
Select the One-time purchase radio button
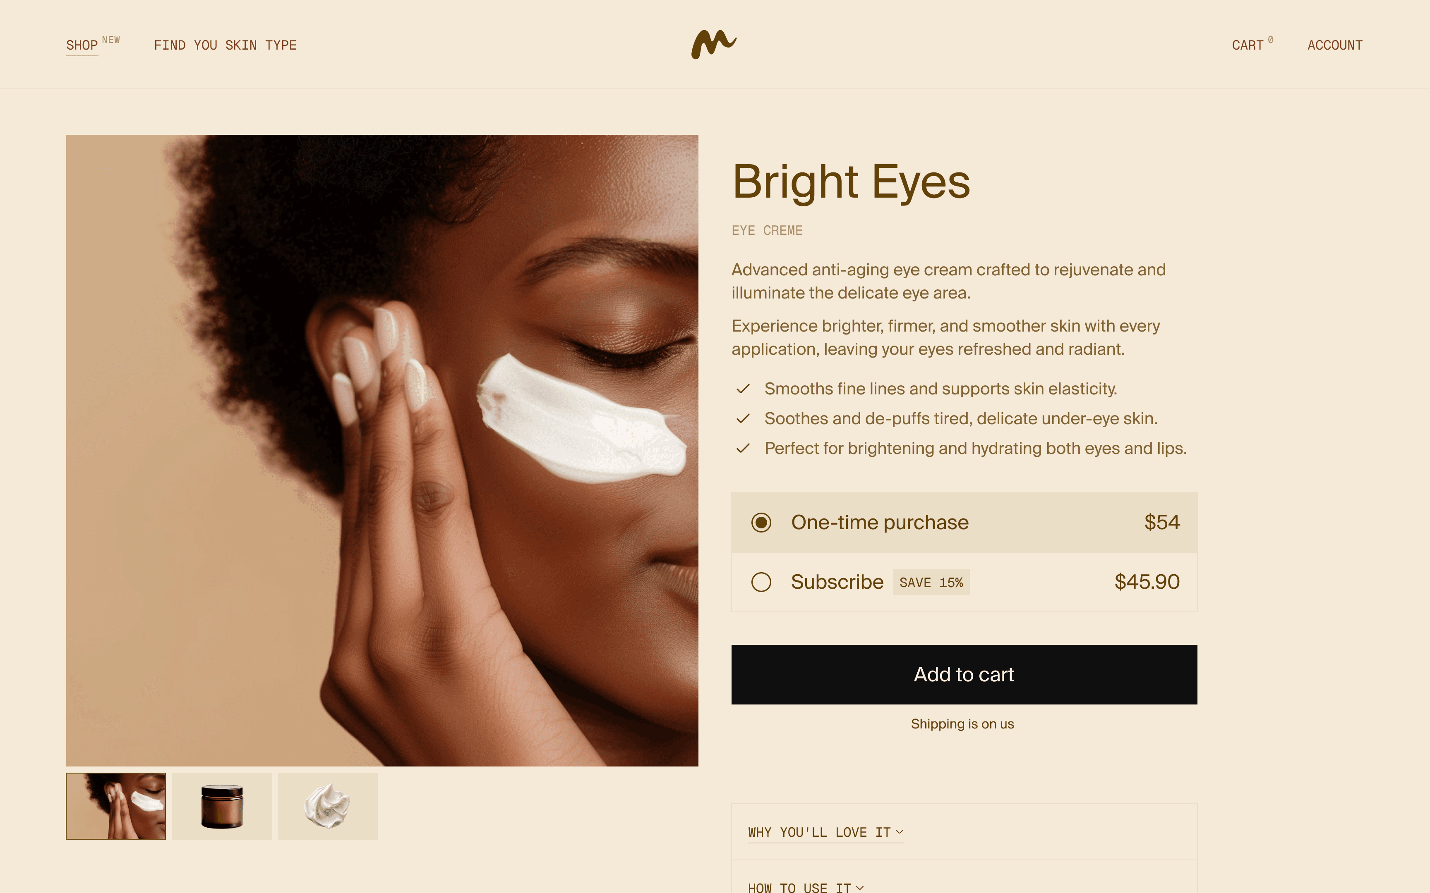(761, 522)
